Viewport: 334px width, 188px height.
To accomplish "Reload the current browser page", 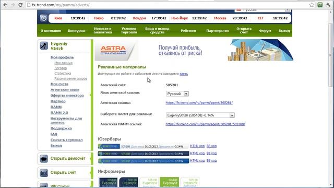I will pyautogui.click(x=20, y=5).
